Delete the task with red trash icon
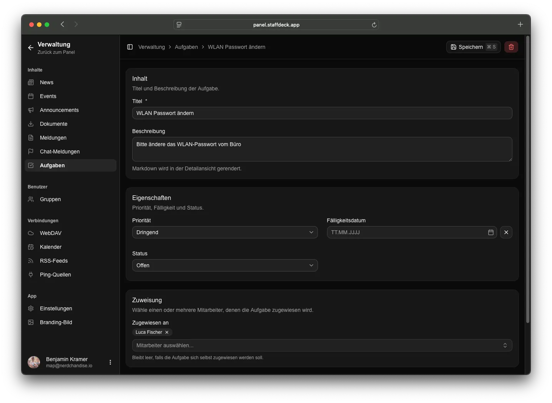The height and width of the screenshot is (403, 552). [511, 47]
